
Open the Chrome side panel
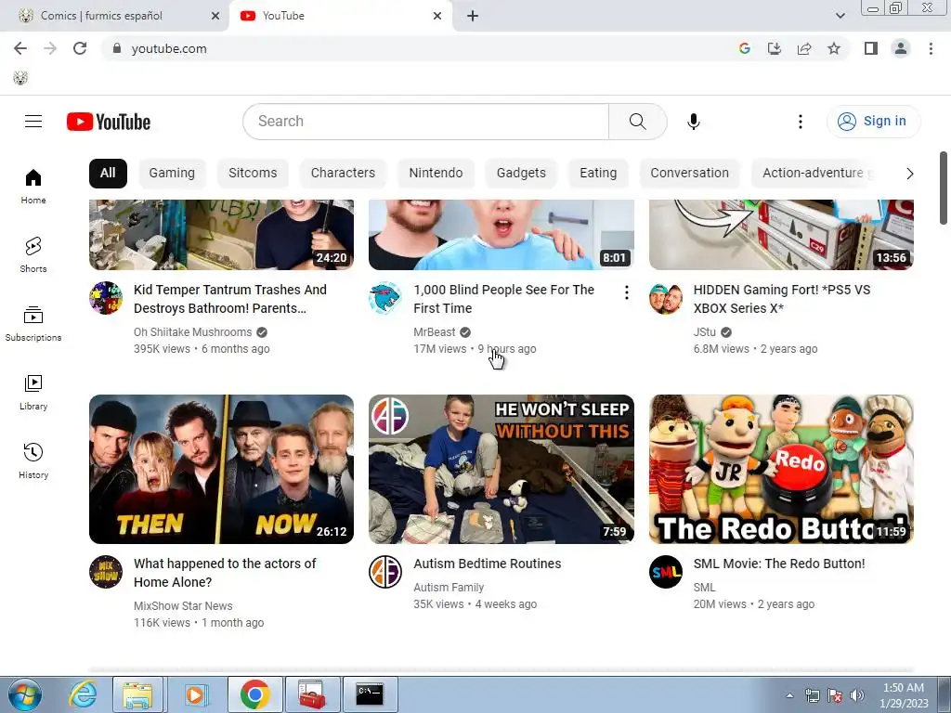(871, 48)
